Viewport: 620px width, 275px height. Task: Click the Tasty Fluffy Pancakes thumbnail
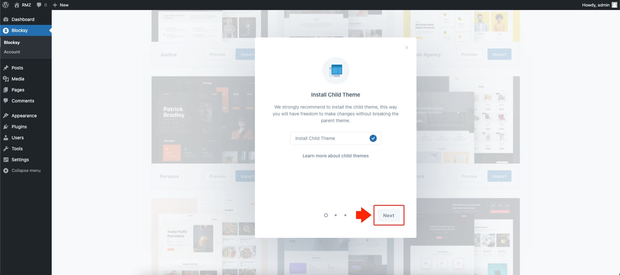tap(203, 237)
